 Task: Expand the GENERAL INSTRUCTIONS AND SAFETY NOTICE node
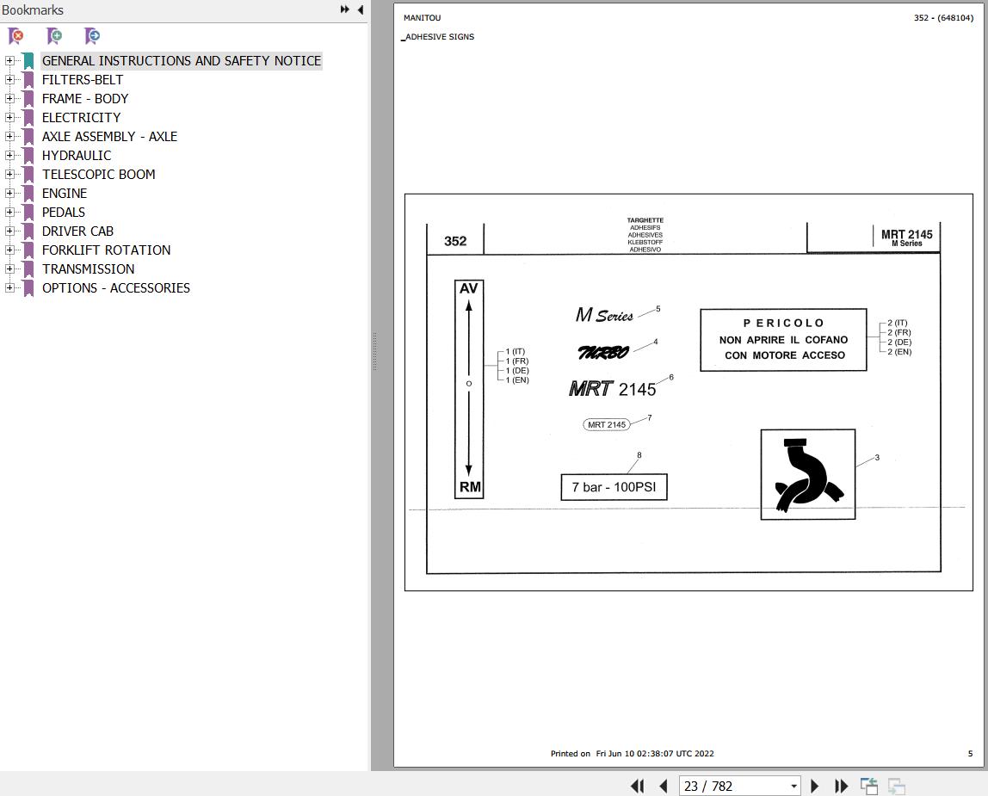pos(9,60)
